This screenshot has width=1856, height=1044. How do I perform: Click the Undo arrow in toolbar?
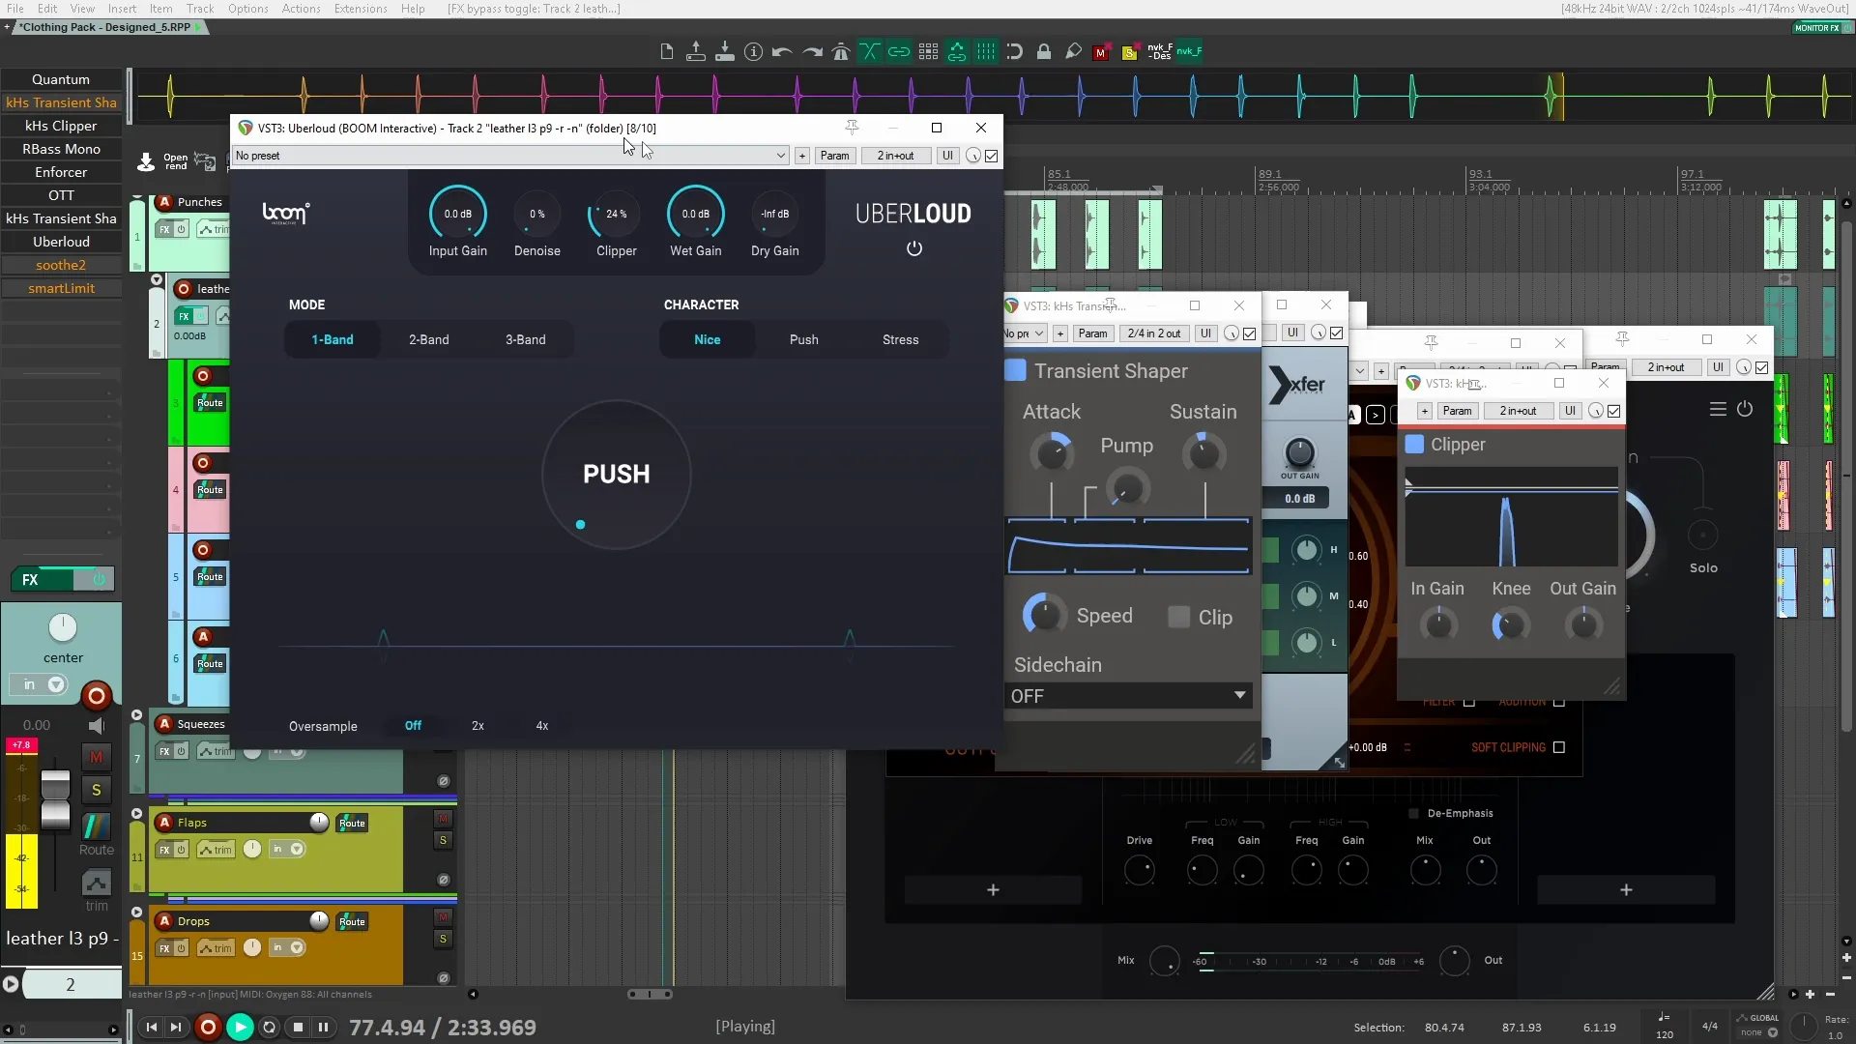[x=782, y=52]
